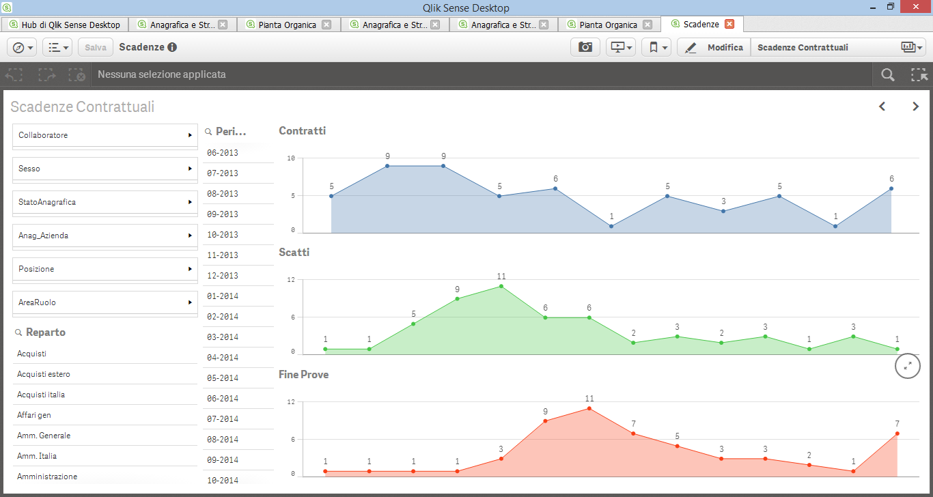Open the navigation compass menu
This screenshot has width=933, height=497.
point(22,47)
